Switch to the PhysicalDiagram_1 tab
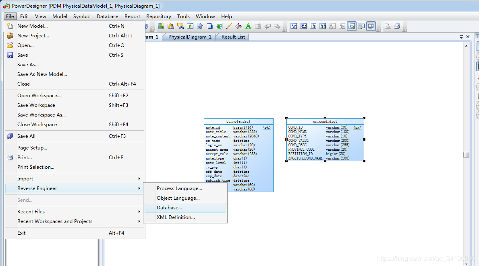The width and height of the screenshot is (479, 266). [189, 37]
